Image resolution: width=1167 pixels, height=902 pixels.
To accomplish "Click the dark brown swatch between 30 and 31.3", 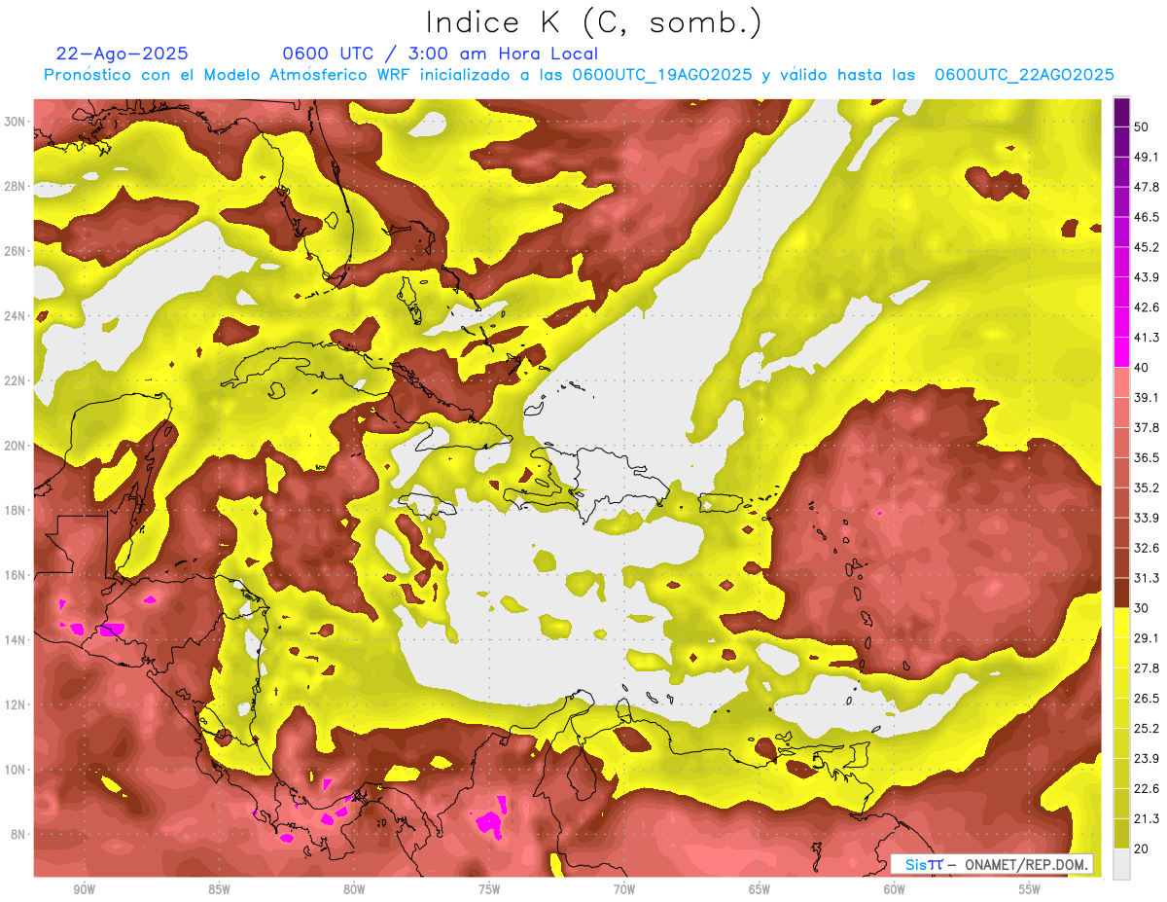I will tap(1121, 594).
